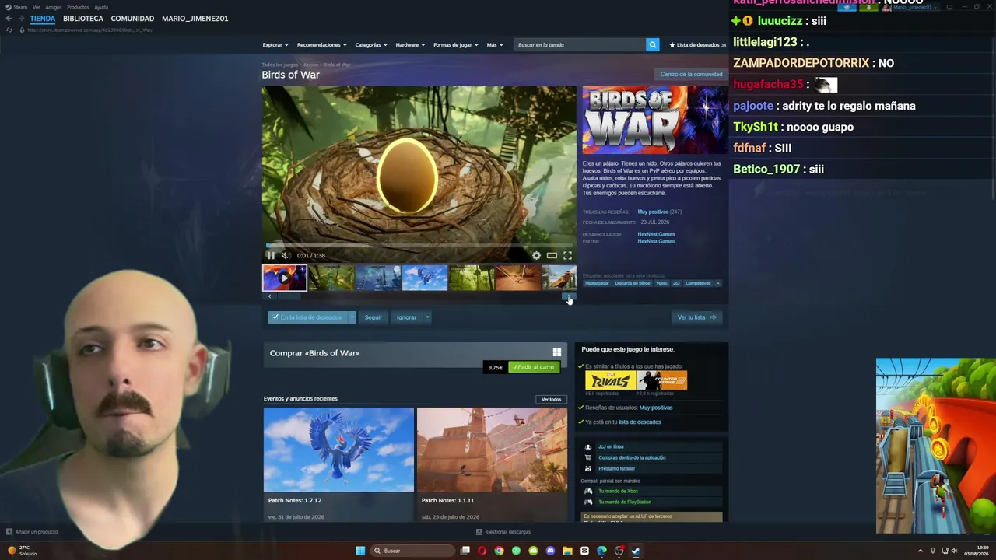Viewport: 996px width, 560px height.
Task: Open the TIENDA tab
Action: pyautogui.click(x=43, y=19)
